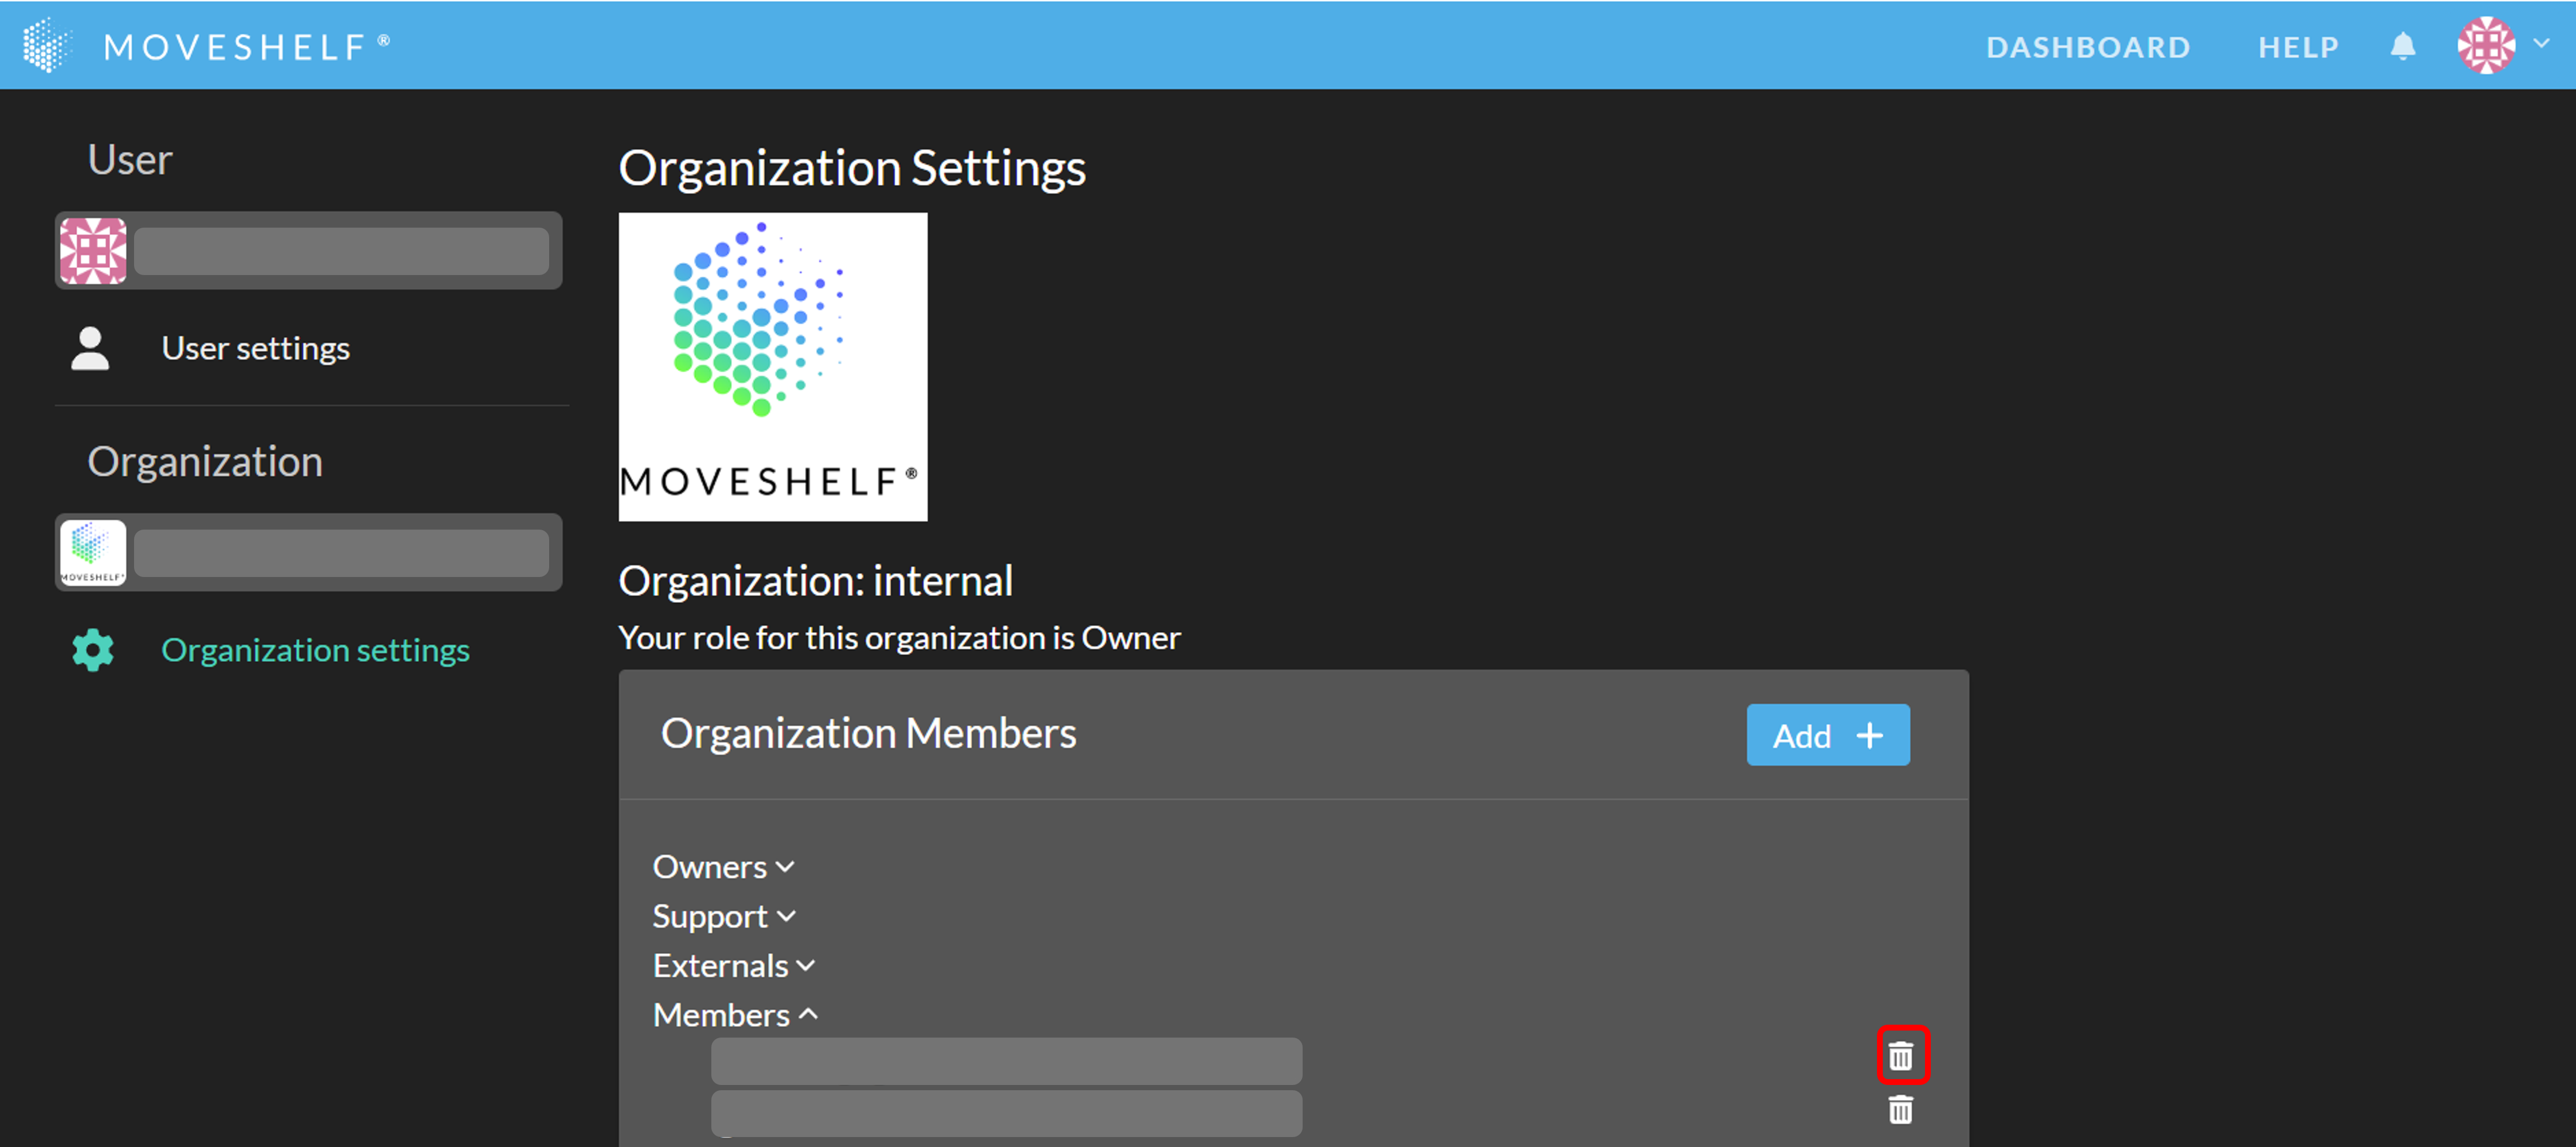
Task: Delete second member using trash icon
Action: [x=1900, y=1109]
